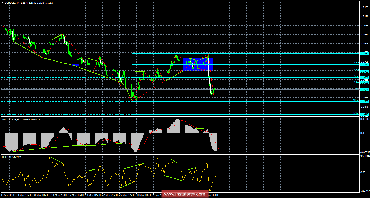The image size is (370, 198).
Task: Click the 15 May 12:00 time label
Action: pos(75,195)
